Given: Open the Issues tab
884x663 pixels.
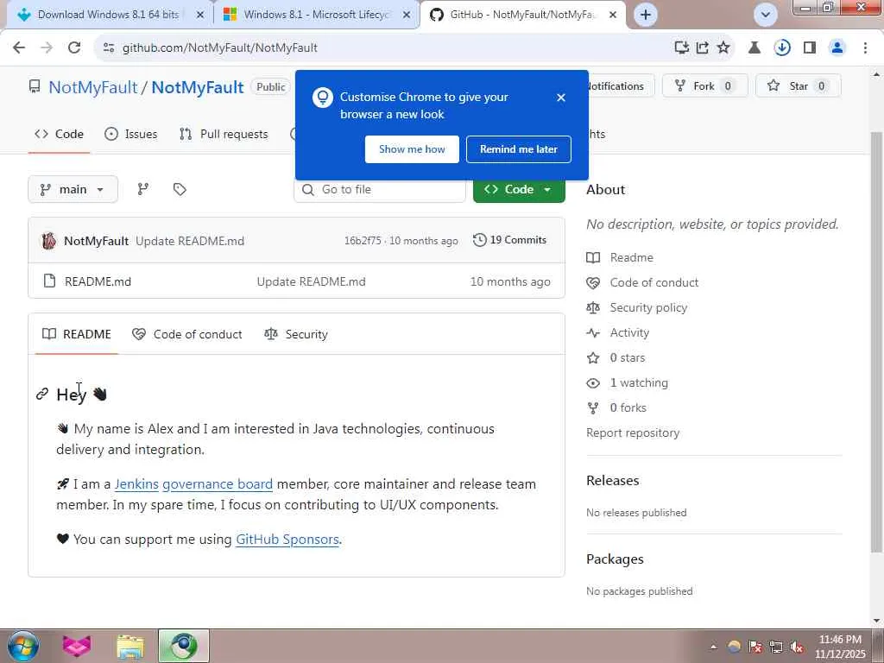Looking at the screenshot, I should click(x=131, y=134).
